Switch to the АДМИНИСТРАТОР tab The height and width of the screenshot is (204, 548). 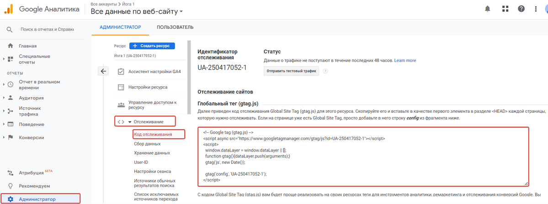pyautogui.click(x=120, y=27)
